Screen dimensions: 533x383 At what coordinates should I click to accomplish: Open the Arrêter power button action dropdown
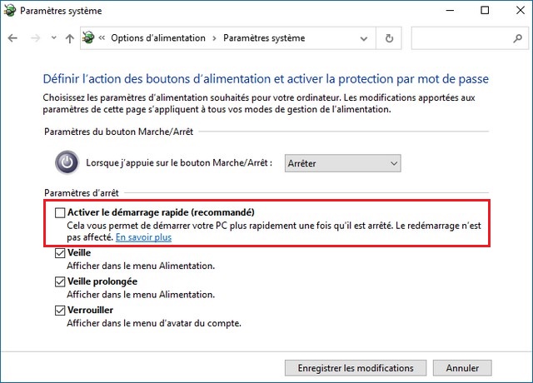342,164
